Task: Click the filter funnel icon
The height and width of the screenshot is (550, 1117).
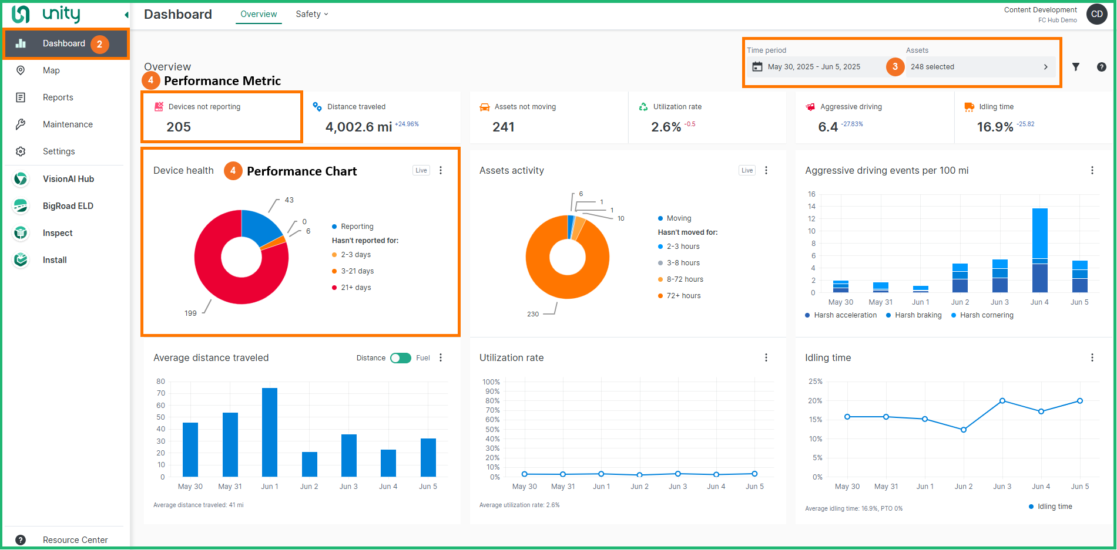Action: tap(1075, 67)
